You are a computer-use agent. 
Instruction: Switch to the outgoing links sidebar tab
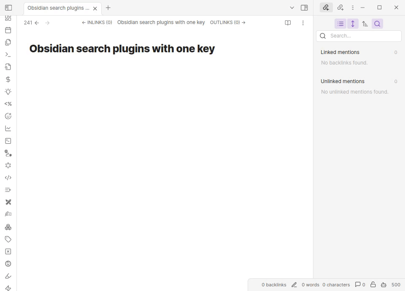(340, 8)
